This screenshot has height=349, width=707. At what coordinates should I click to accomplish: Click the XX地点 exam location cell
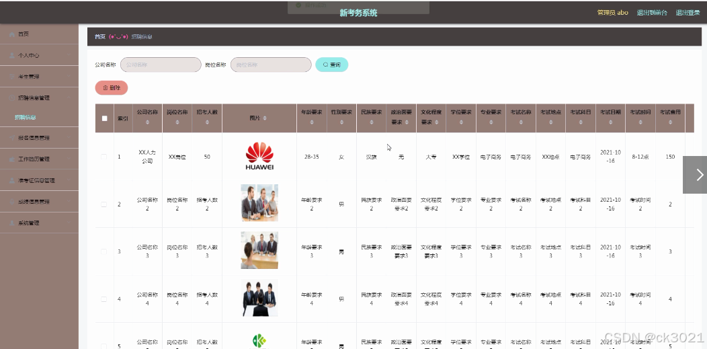(550, 157)
